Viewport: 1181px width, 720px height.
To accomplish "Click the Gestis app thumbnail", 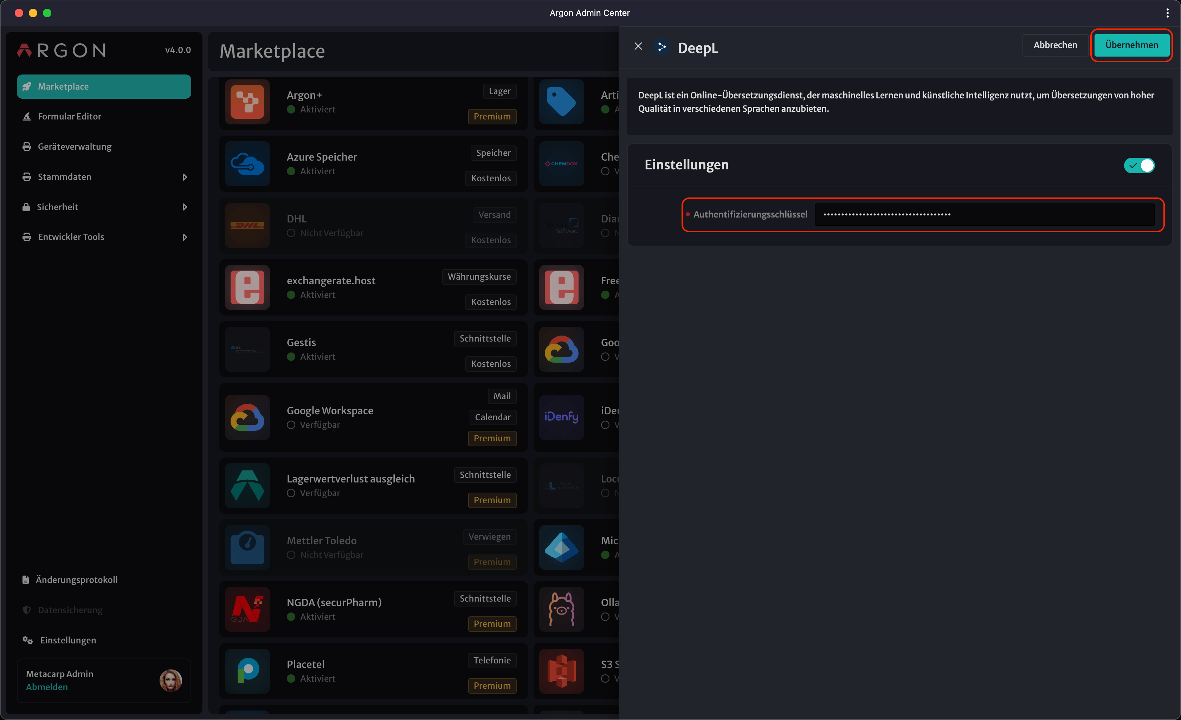I will 247,349.
